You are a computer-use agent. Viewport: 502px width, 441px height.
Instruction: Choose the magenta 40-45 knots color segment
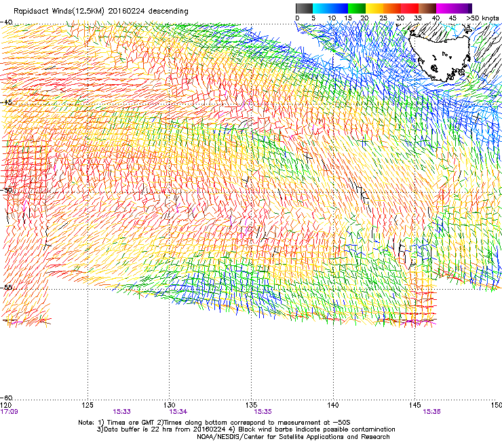[x=445, y=8]
